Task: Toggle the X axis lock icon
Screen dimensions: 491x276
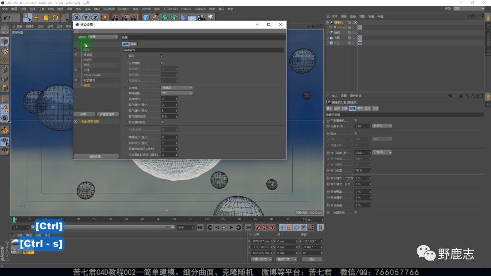Action: tap(77, 17)
